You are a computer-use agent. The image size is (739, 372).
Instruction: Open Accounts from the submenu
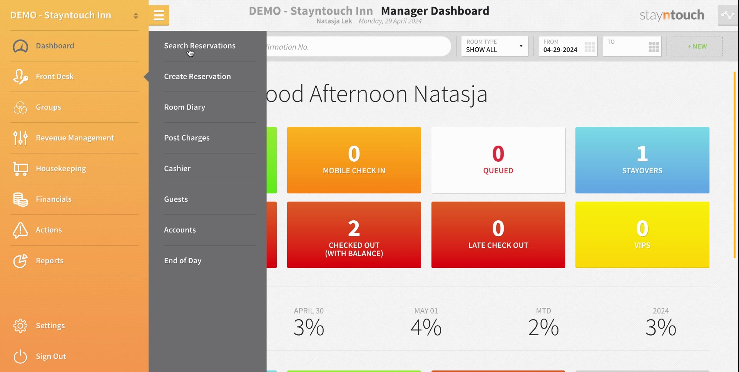pos(180,230)
